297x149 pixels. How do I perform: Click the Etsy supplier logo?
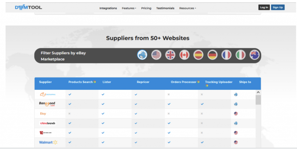43,114
